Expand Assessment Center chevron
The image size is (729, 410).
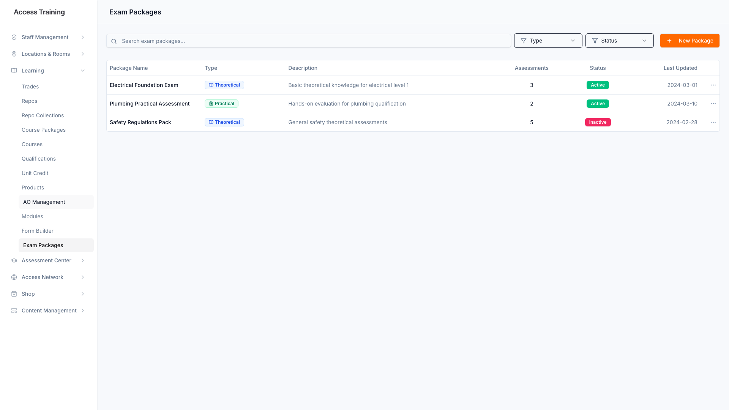[x=83, y=260]
